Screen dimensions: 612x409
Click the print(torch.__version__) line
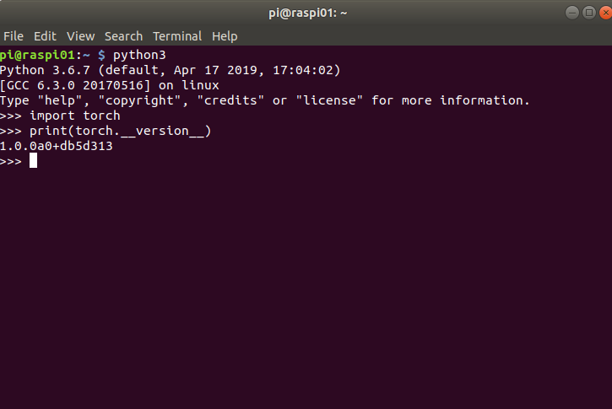click(106, 131)
